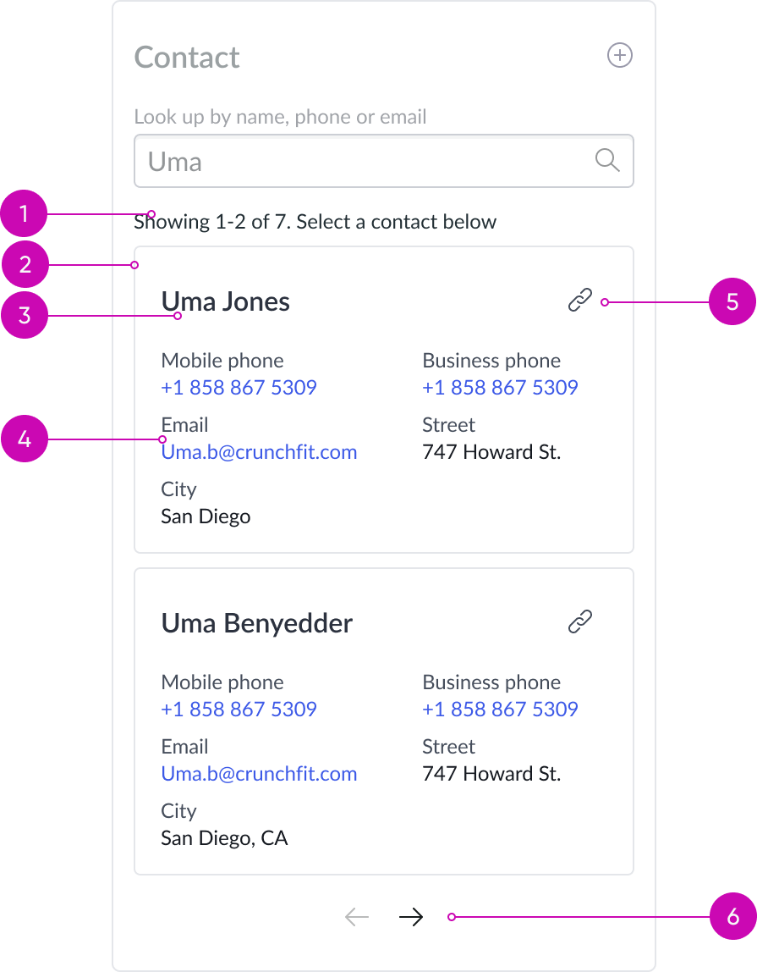Click annotation marker number 5
Screen dimensions: 757x972
point(732,301)
